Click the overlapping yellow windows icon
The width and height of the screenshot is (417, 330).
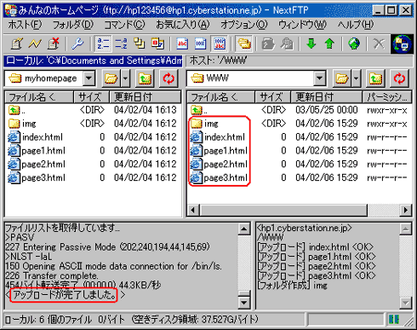(x=140, y=43)
